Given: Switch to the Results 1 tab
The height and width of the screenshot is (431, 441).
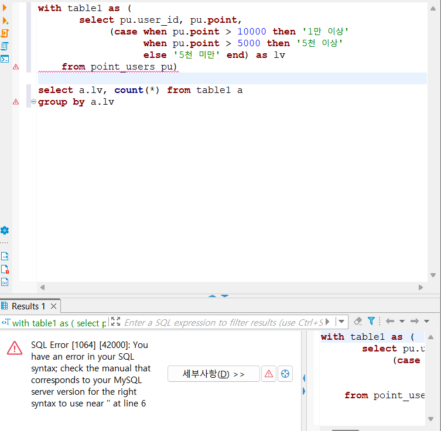Looking at the screenshot, I should 29,306.
